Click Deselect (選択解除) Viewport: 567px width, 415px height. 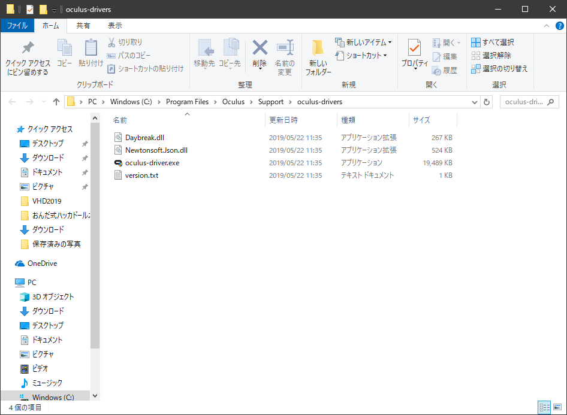pos(491,56)
